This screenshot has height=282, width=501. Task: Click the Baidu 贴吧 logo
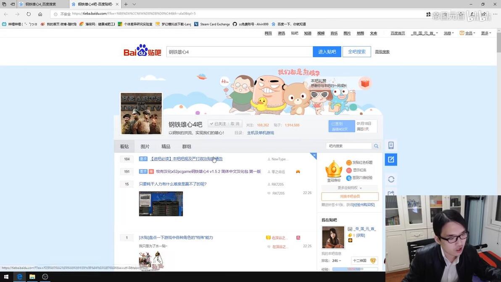(142, 51)
